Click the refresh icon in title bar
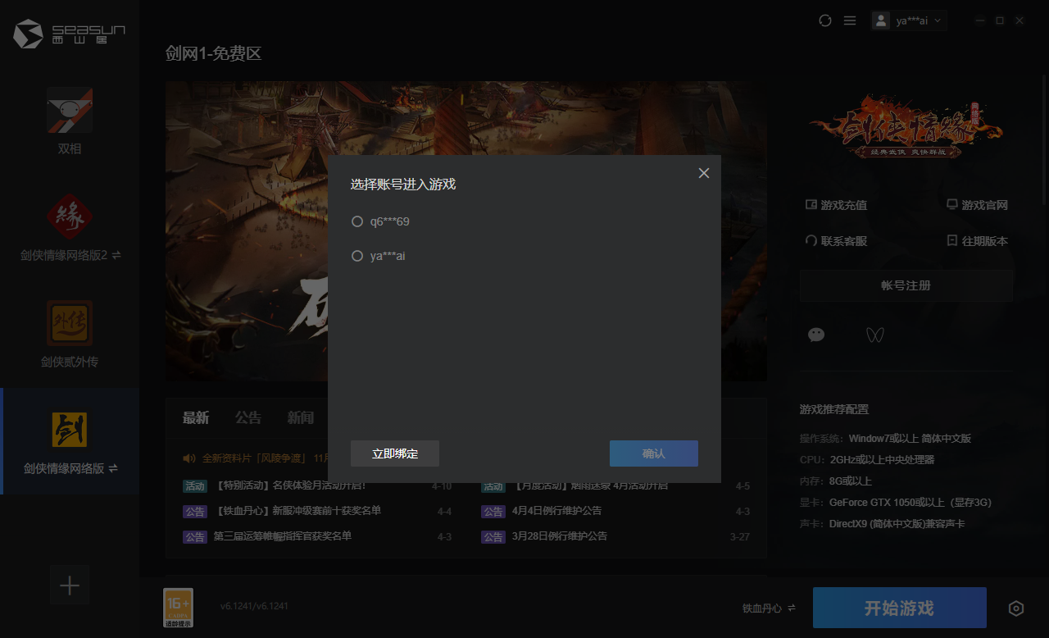The image size is (1049, 638). [x=825, y=21]
